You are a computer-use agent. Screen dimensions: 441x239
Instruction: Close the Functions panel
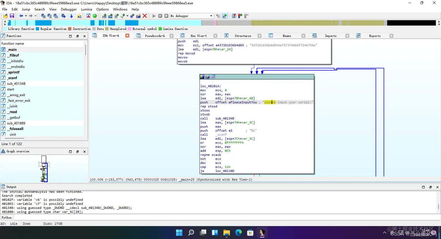coord(85,36)
